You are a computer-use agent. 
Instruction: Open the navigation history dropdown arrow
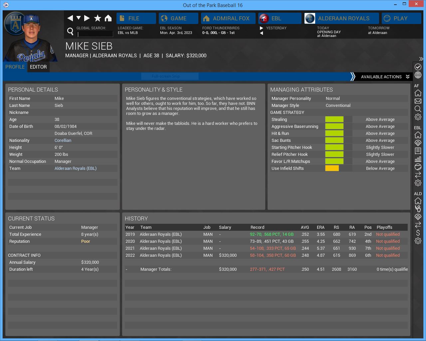coord(79,18)
